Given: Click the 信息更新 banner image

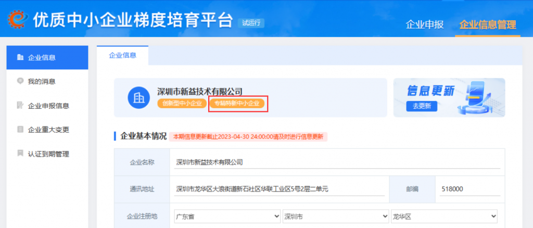Looking at the screenshot, I should [x=449, y=98].
